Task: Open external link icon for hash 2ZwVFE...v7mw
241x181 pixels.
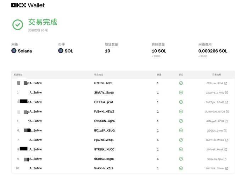Action: [x=226, y=93]
